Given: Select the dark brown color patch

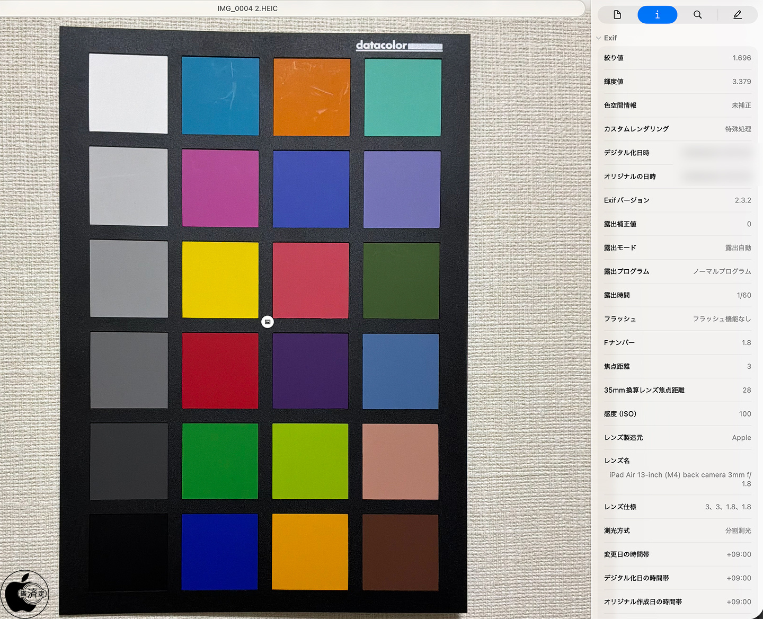Looking at the screenshot, I should point(400,552).
